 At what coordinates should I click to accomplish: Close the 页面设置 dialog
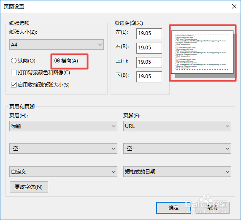(x=234, y=6)
